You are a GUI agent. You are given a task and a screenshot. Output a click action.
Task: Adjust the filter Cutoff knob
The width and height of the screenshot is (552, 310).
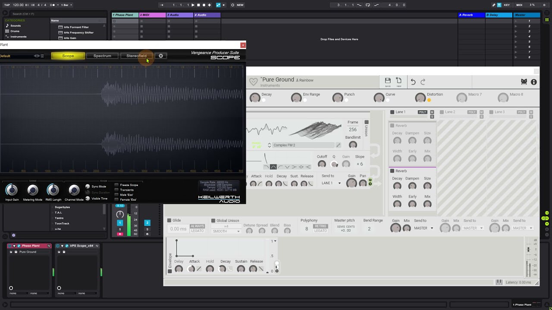tap(322, 164)
